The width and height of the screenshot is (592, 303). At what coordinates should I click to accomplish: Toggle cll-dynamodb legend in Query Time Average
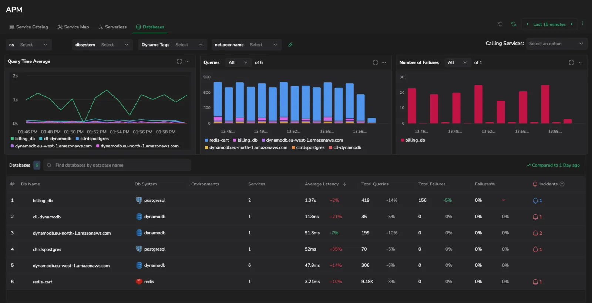click(55, 139)
